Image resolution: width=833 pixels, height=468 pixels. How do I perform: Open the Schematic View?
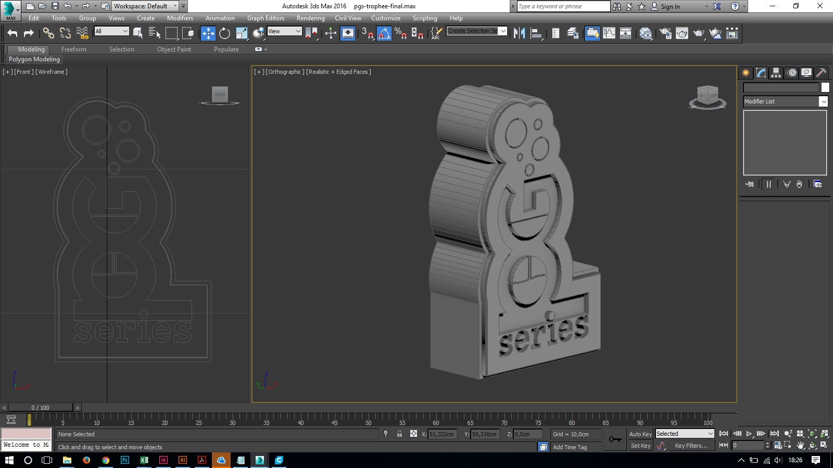coord(625,33)
